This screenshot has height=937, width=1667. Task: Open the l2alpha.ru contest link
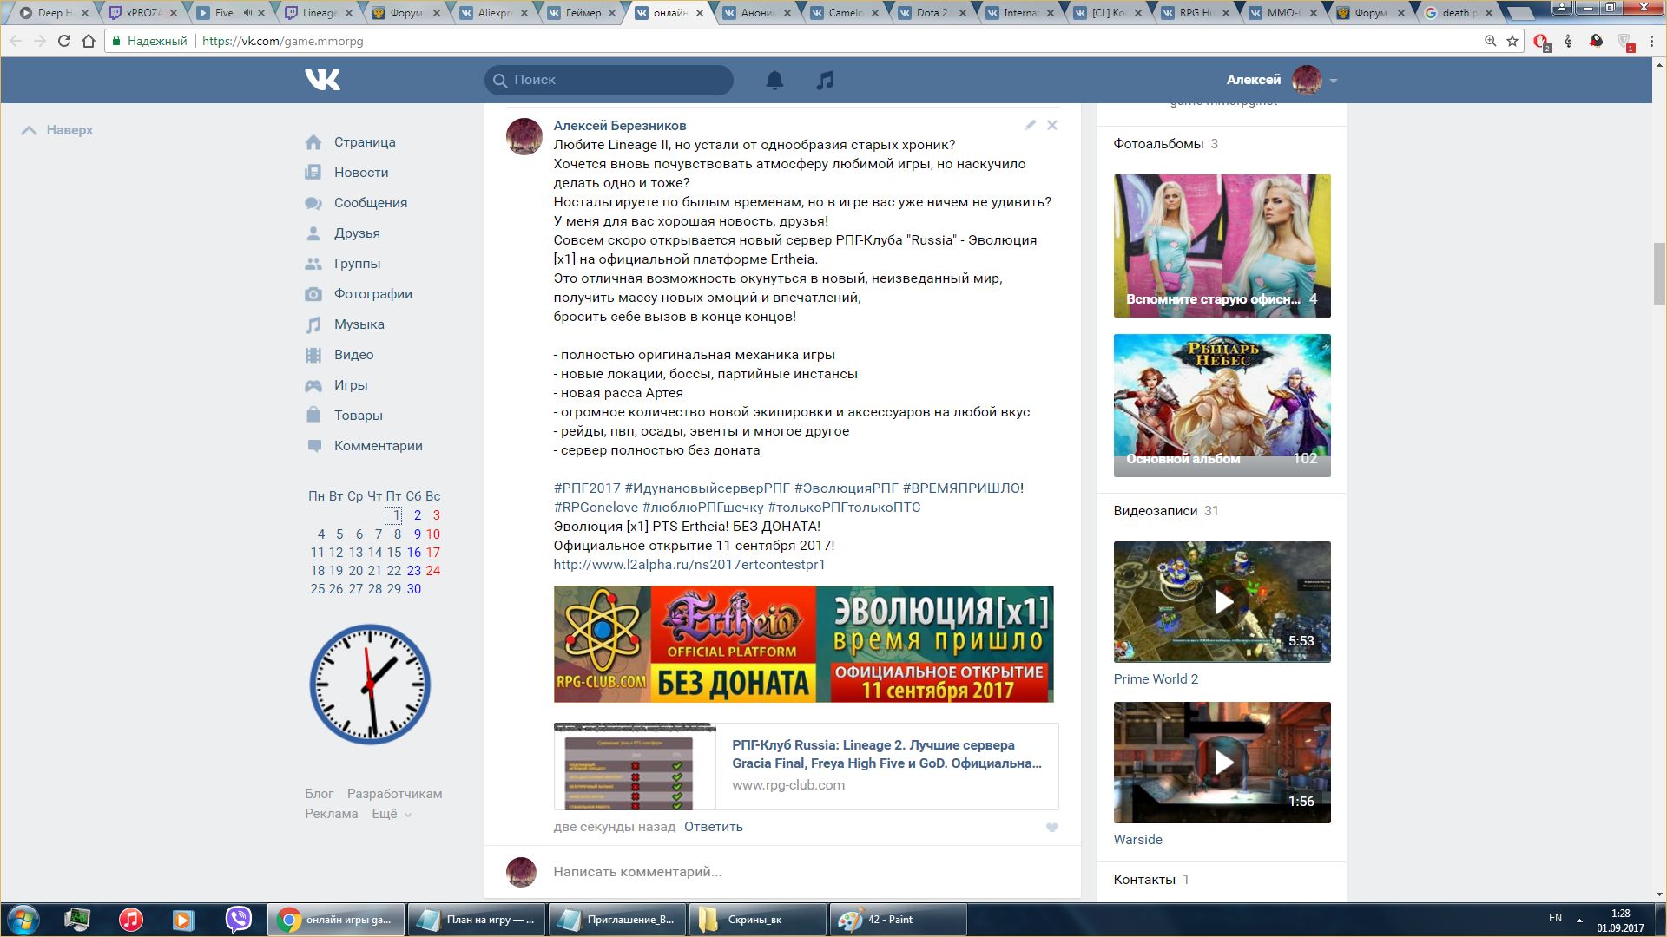(x=689, y=565)
